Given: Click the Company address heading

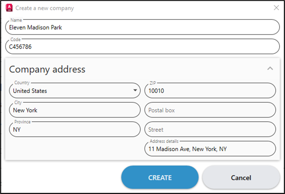Looking at the screenshot, I should pyautogui.click(x=47, y=69).
